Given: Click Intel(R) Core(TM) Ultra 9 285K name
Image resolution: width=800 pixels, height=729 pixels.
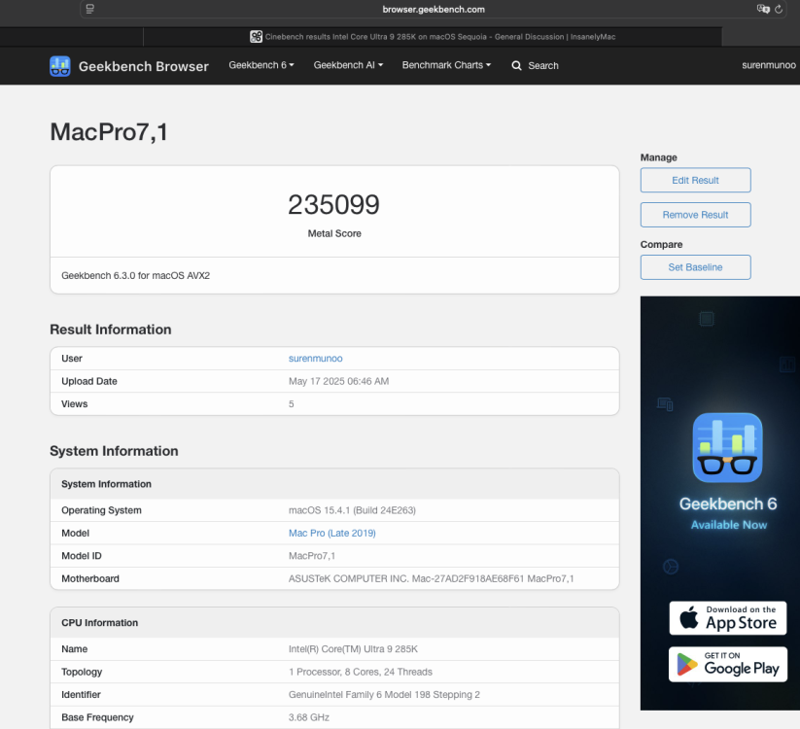Looking at the screenshot, I should [x=353, y=649].
